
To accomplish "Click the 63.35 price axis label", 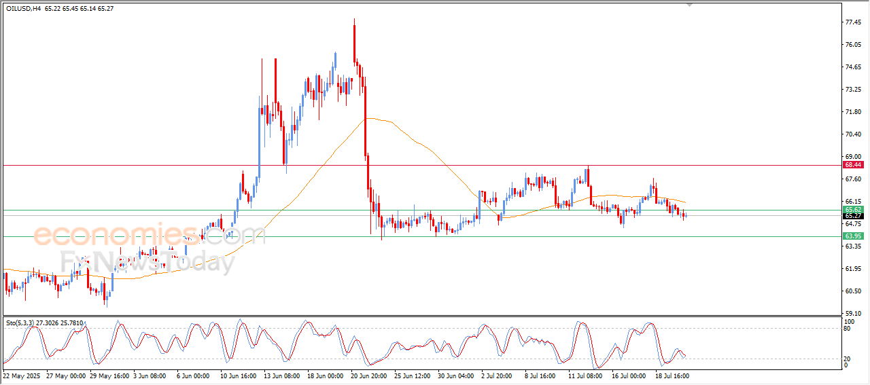I will 854,246.
